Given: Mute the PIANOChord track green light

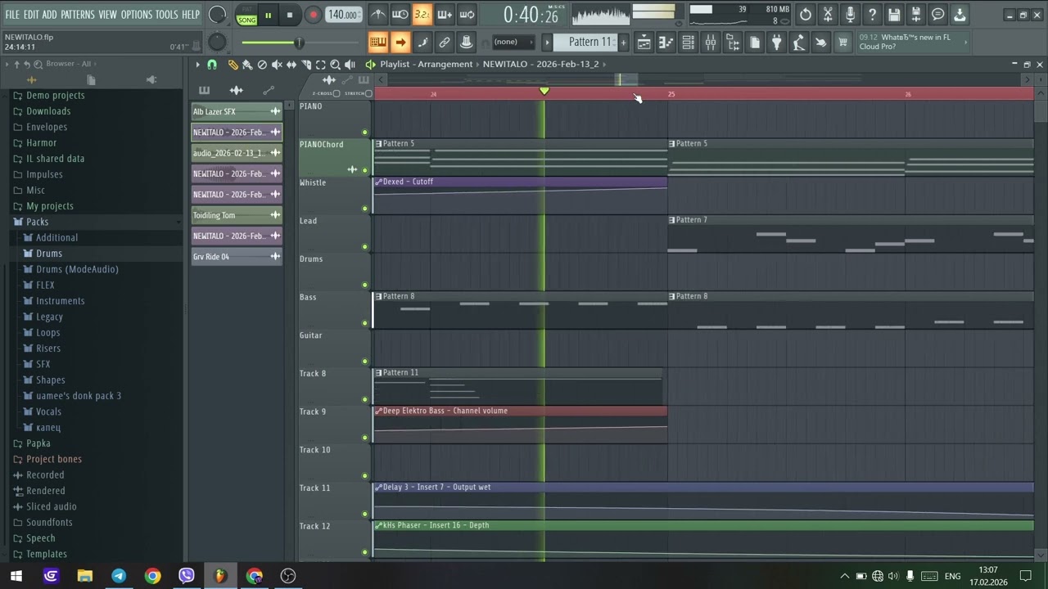Looking at the screenshot, I should click(364, 170).
